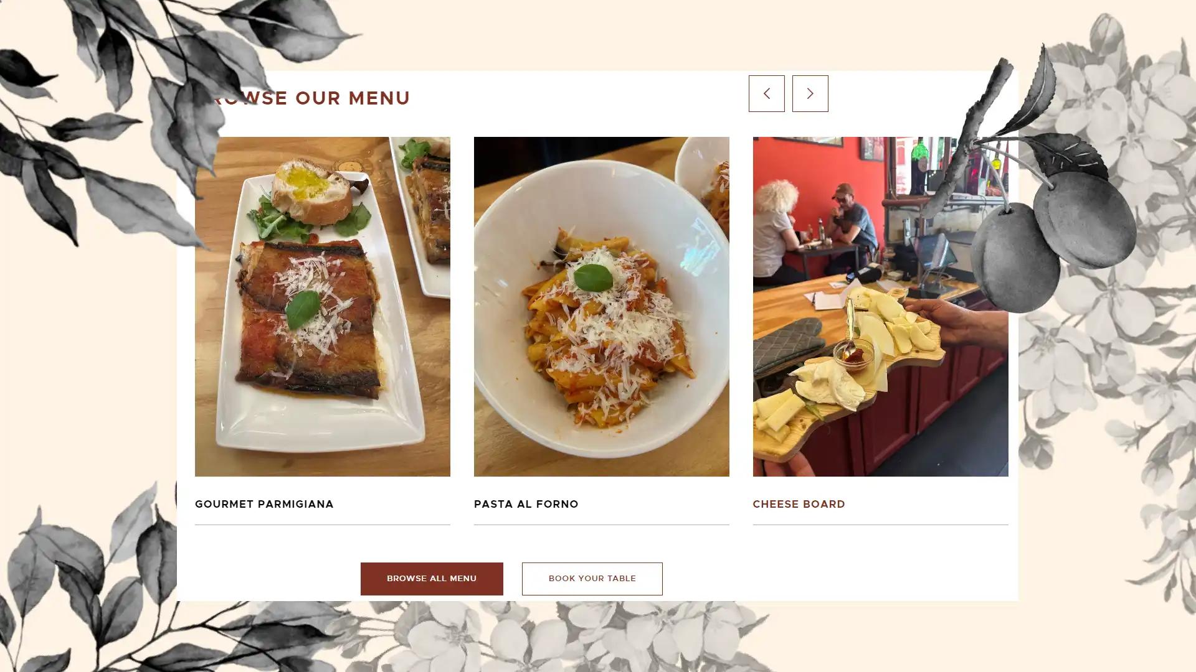This screenshot has height=672, width=1196.
Task: Click the basil leaf on the pasta
Action: pos(592,278)
